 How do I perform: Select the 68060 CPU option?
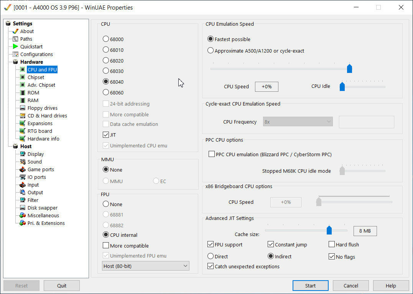(105, 92)
